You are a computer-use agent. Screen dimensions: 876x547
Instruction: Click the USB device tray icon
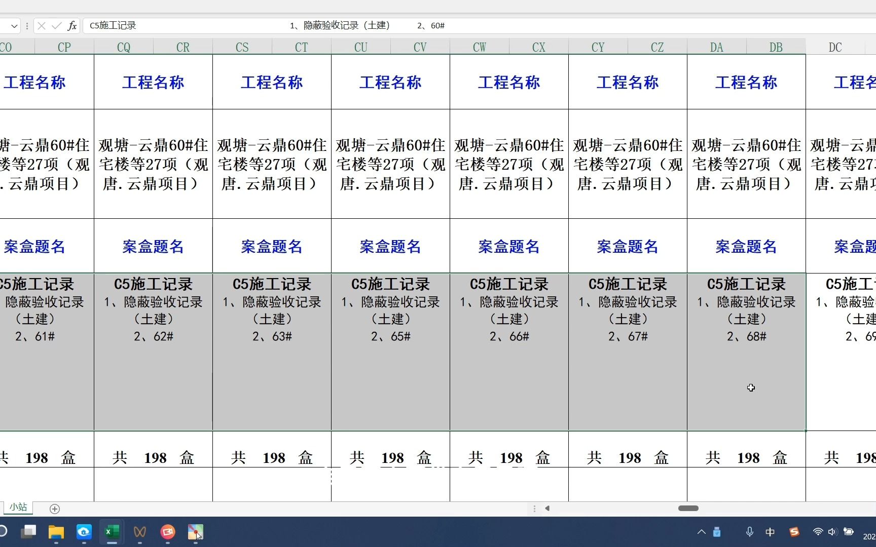point(717,532)
